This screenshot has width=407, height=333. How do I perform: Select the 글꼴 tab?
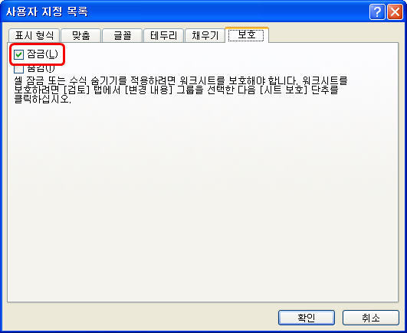pyautogui.click(x=123, y=35)
